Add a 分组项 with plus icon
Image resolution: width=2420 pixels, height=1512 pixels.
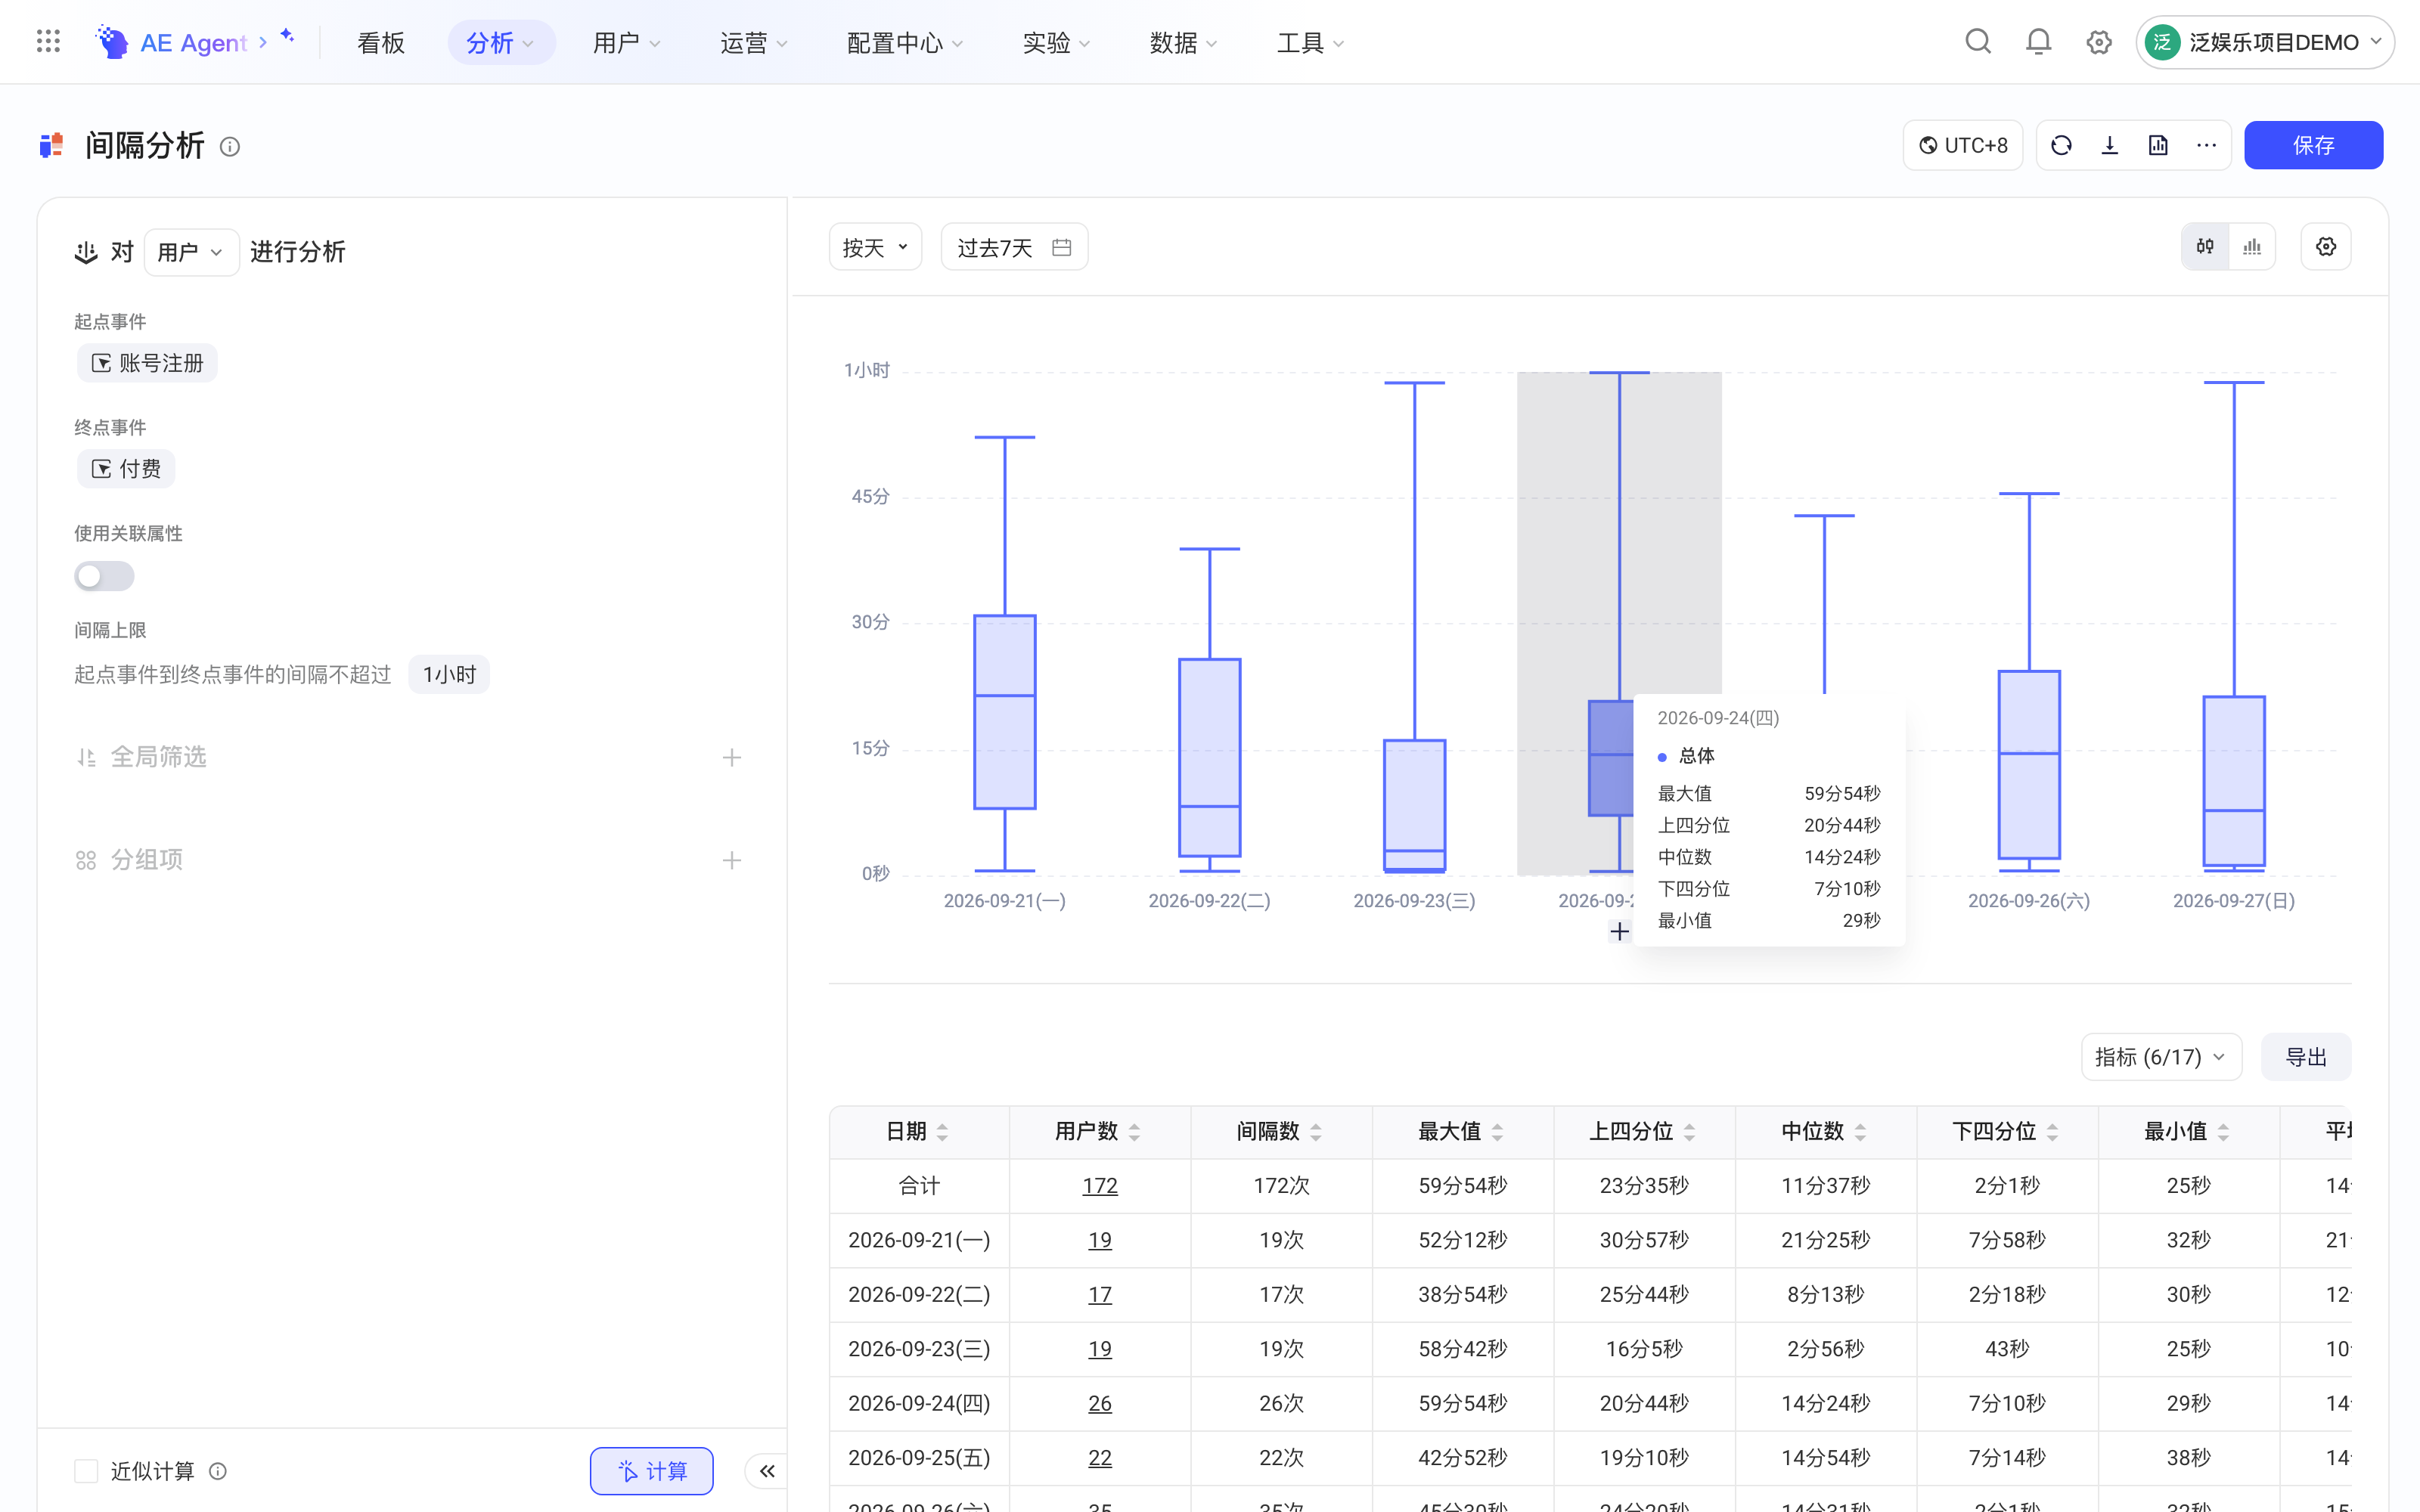point(732,860)
